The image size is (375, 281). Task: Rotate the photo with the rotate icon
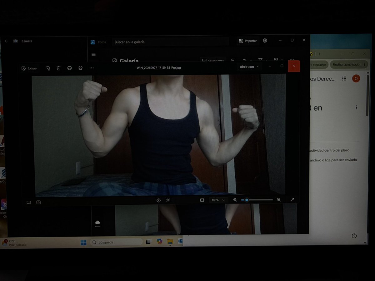pos(48,68)
